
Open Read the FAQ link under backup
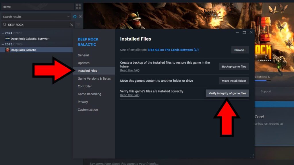point(130,70)
